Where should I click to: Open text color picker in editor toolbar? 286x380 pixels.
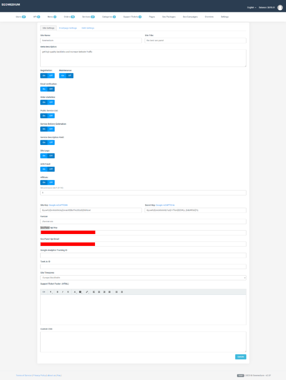point(75,292)
